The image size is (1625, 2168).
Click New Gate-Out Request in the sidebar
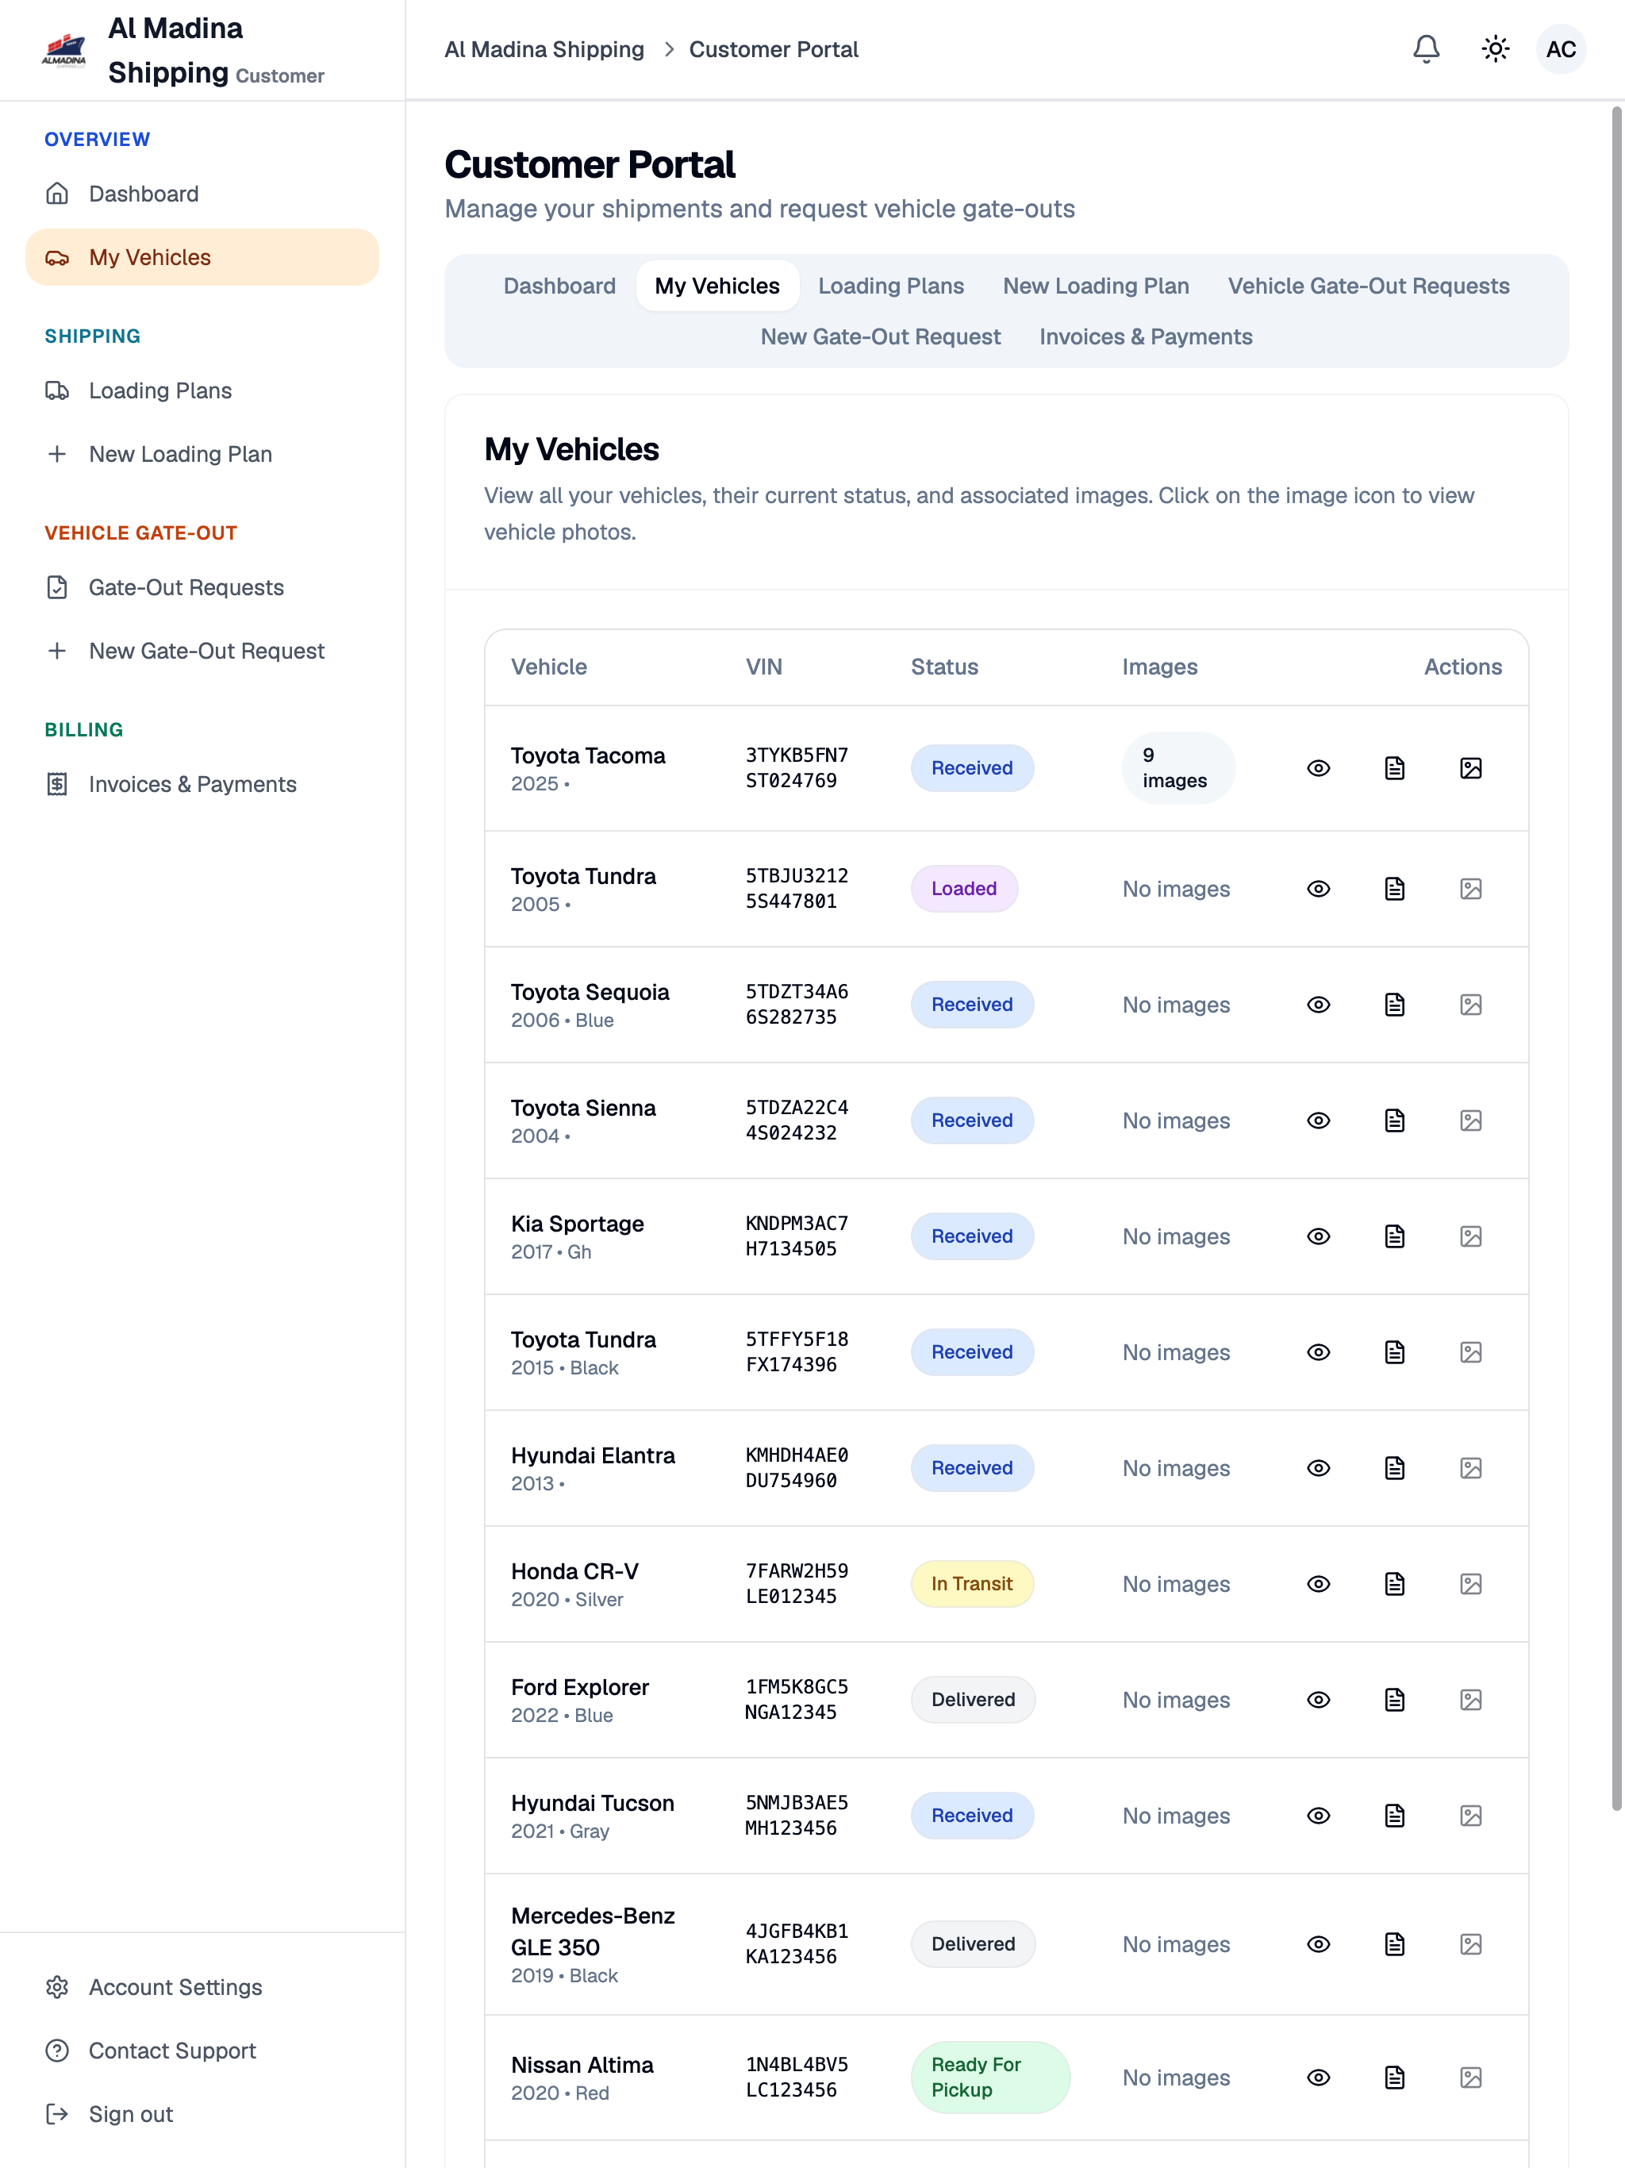pyautogui.click(x=202, y=652)
